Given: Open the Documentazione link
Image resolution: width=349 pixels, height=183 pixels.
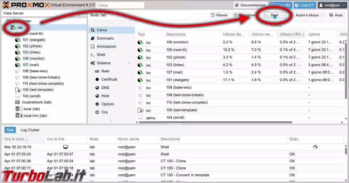Looking at the screenshot, I should click(250, 5).
